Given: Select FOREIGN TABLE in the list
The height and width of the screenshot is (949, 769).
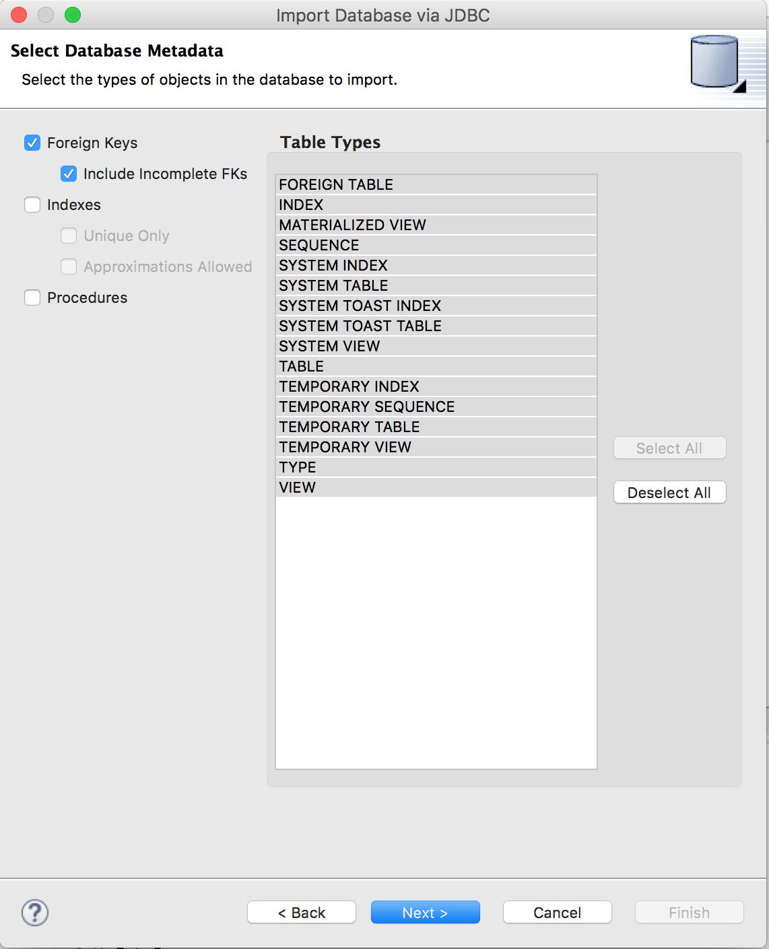Looking at the screenshot, I should [336, 184].
